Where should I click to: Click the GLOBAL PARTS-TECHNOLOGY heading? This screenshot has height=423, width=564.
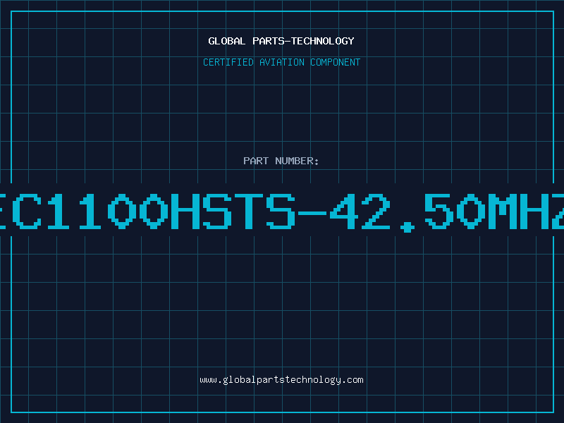281,41
